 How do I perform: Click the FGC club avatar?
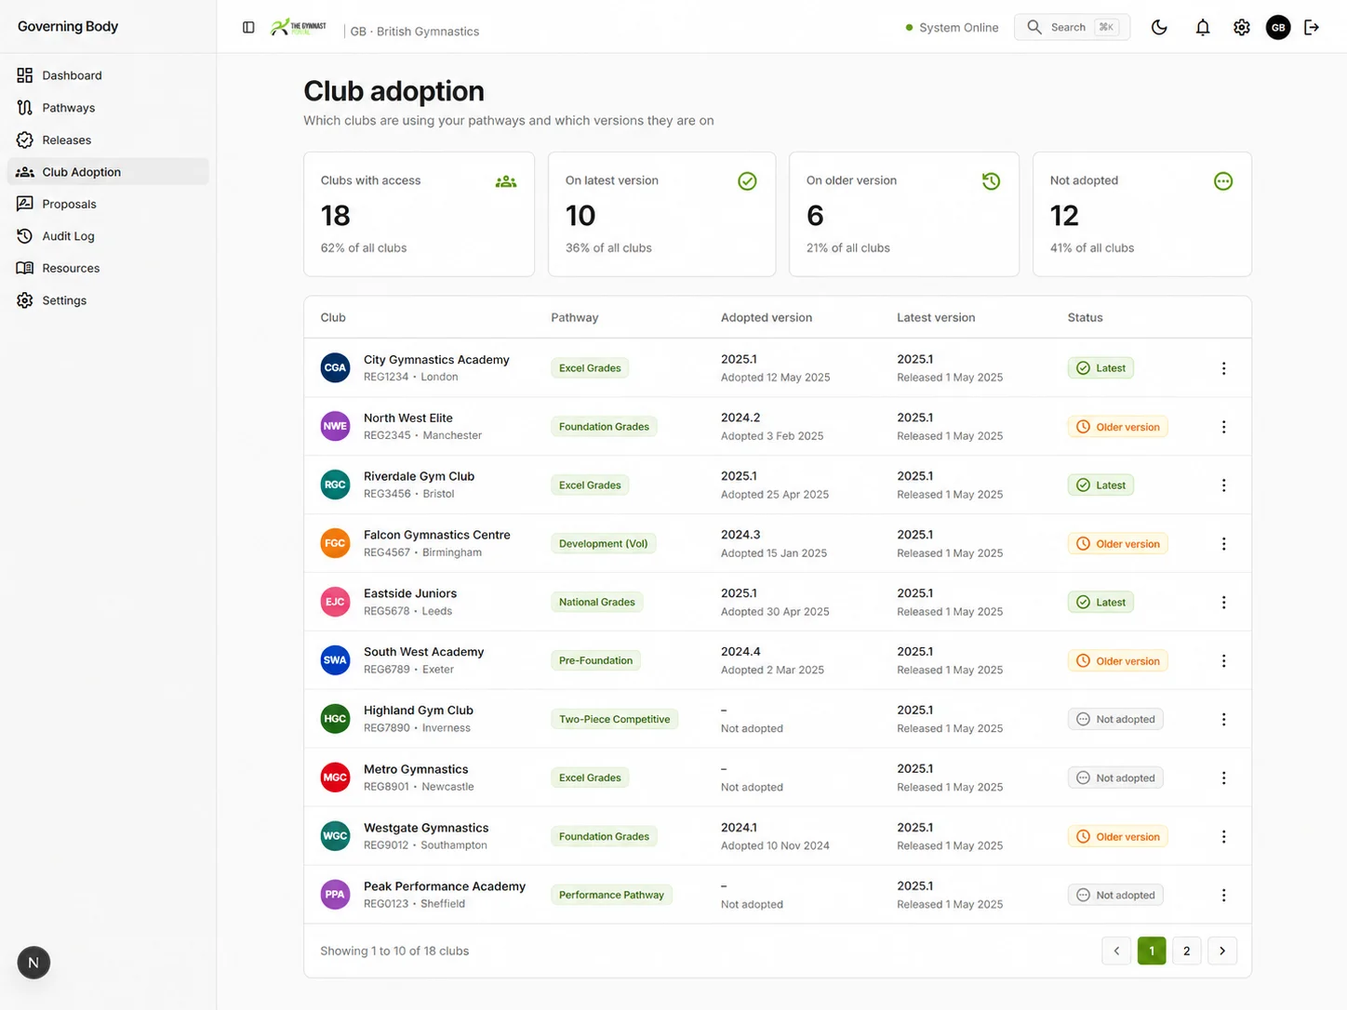pyautogui.click(x=335, y=544)
